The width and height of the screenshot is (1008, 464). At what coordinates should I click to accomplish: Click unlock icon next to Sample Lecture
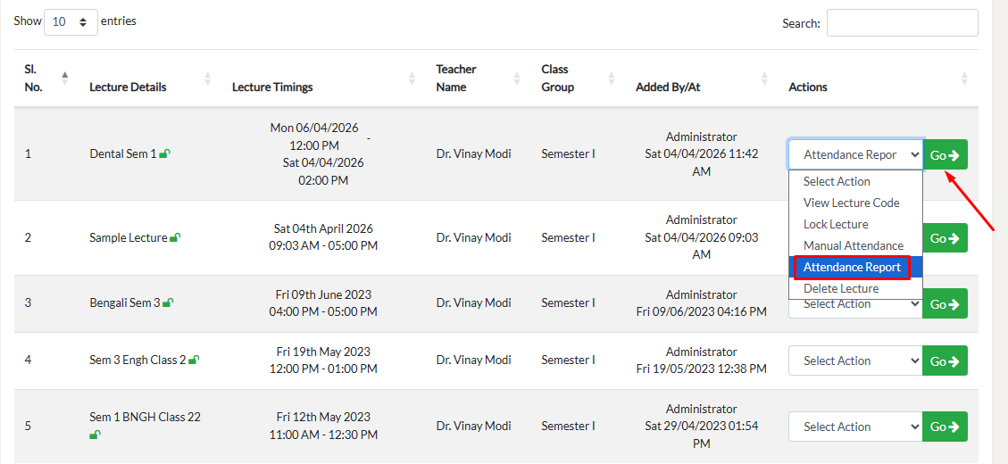176,237
